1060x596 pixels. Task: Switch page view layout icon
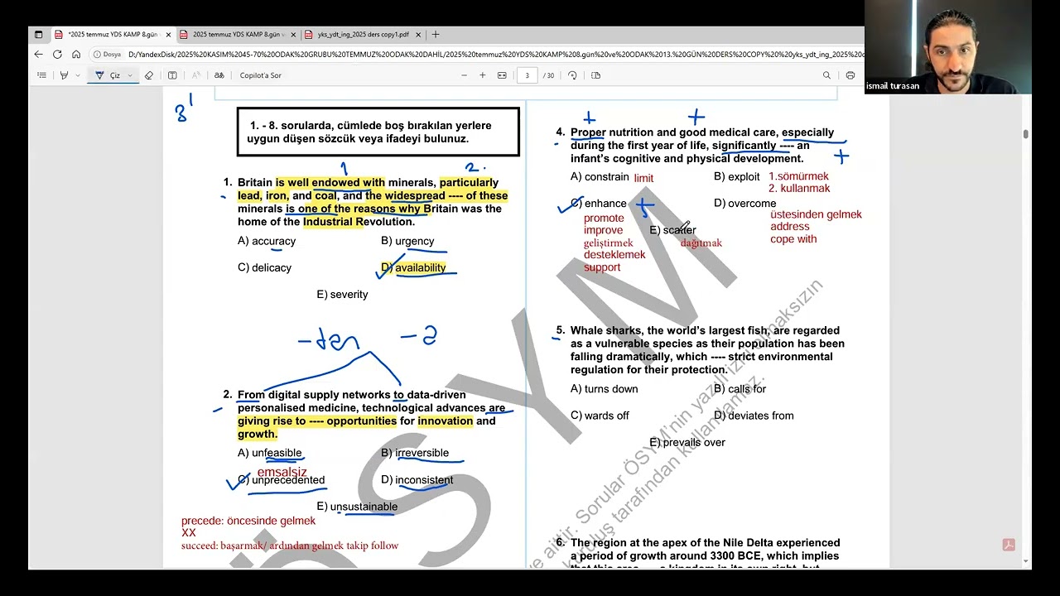595,75
